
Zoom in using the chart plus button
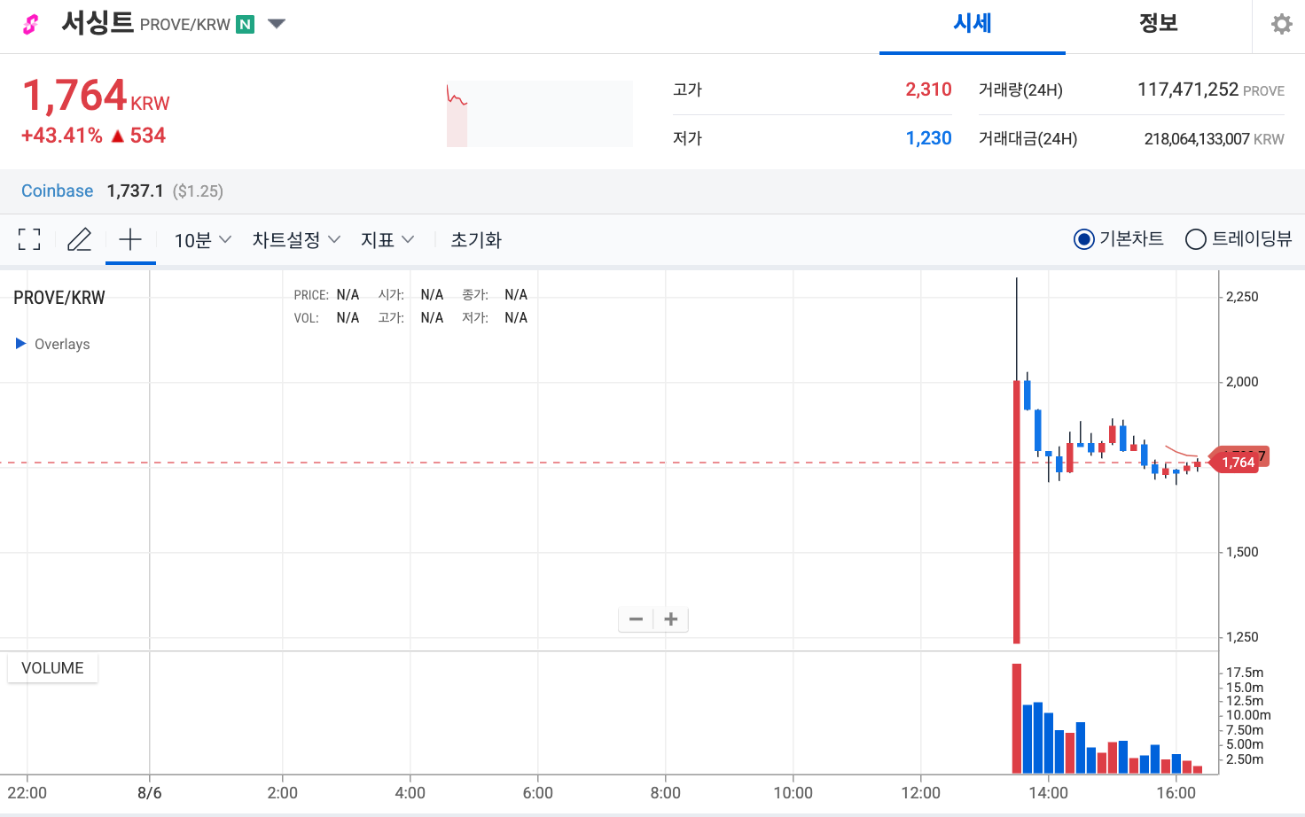click(x=671, y=619)
